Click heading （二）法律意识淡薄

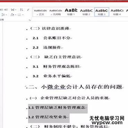click(x=50, y=28)
